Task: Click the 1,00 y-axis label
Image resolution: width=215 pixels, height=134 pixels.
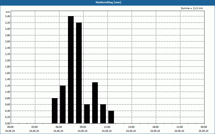Action: [x=8, y=92]
